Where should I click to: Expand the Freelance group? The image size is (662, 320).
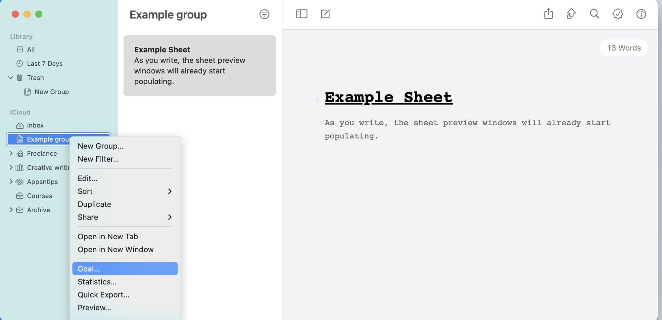pos(11,153)
